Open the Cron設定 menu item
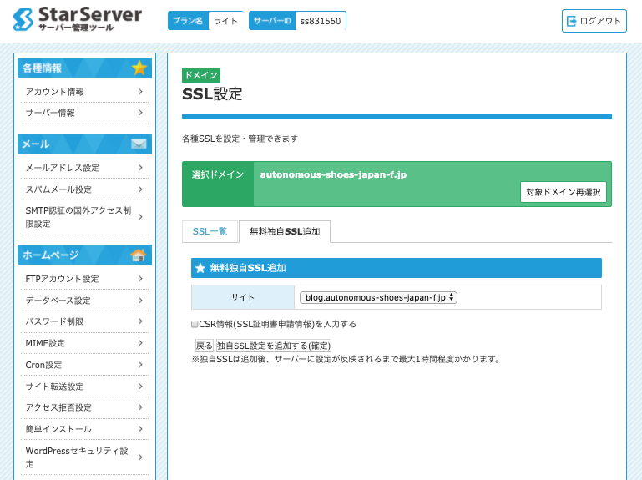The width and height of the screenshot is (642, 480). (83, 365)
